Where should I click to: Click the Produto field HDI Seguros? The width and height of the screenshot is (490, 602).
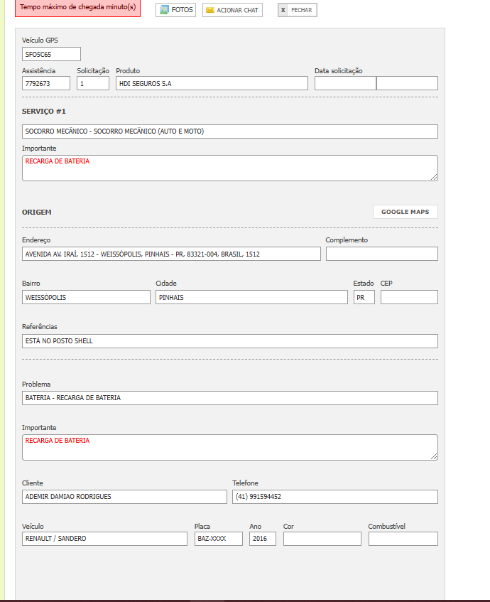click(212, 83)
